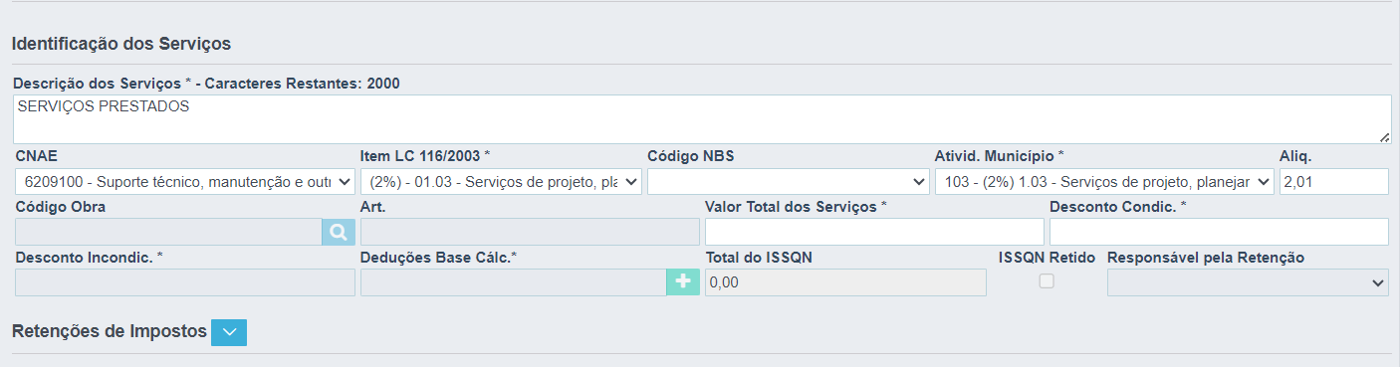This screenshot has width=1400, height=367.
Task: Click the Código Obra input field
Action: [168, 232]
